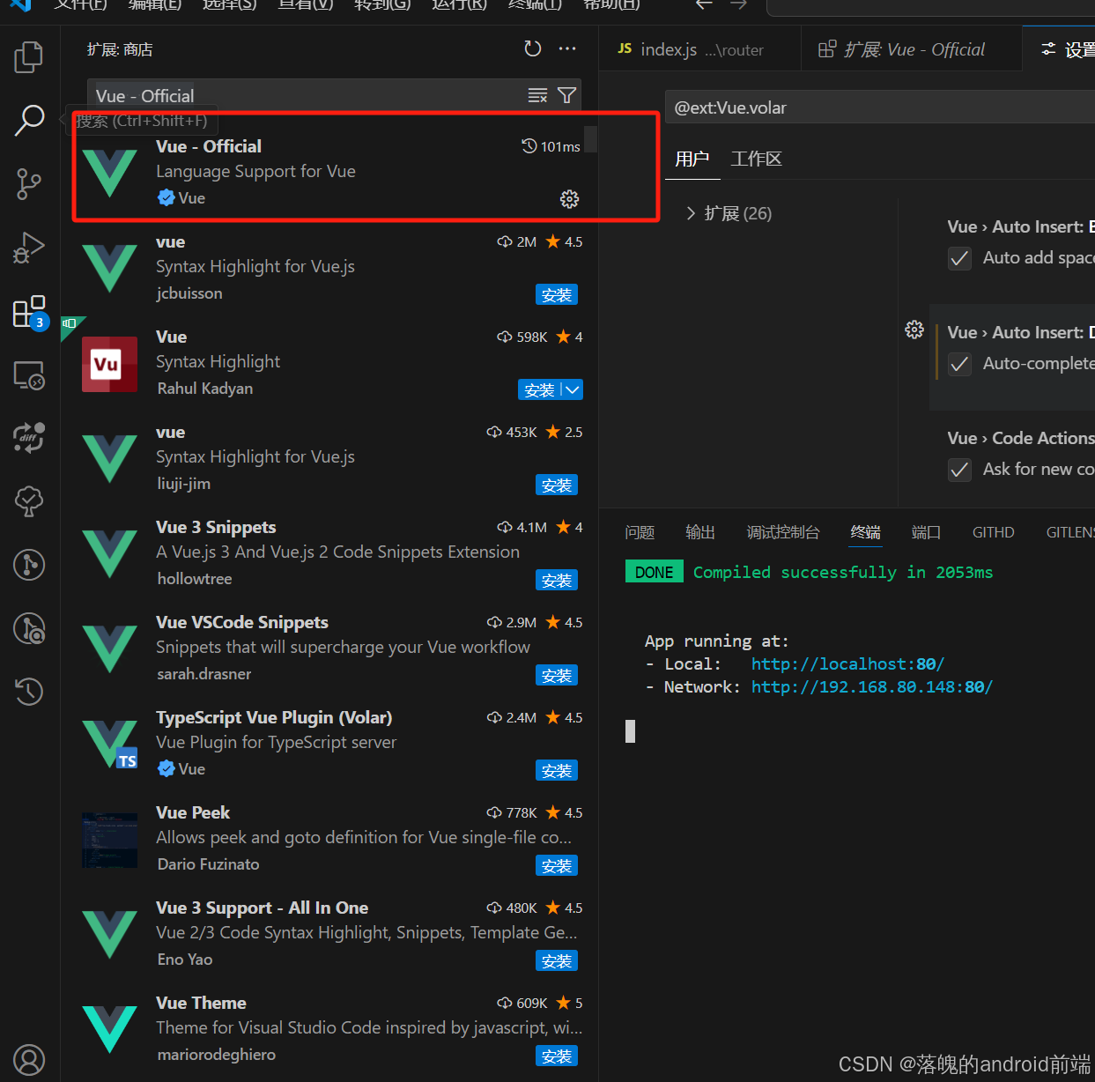Install Vue Theme extension
Image resolution: width=1095 pixels, height=1082 pixels.
coord(557,1056)
